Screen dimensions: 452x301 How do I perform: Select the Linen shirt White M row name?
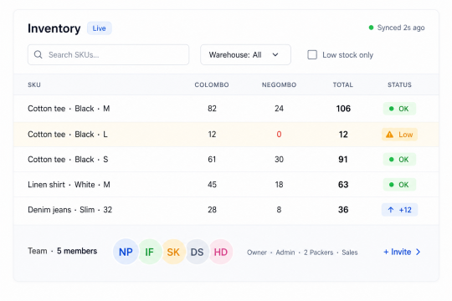(x=69, y=184)
